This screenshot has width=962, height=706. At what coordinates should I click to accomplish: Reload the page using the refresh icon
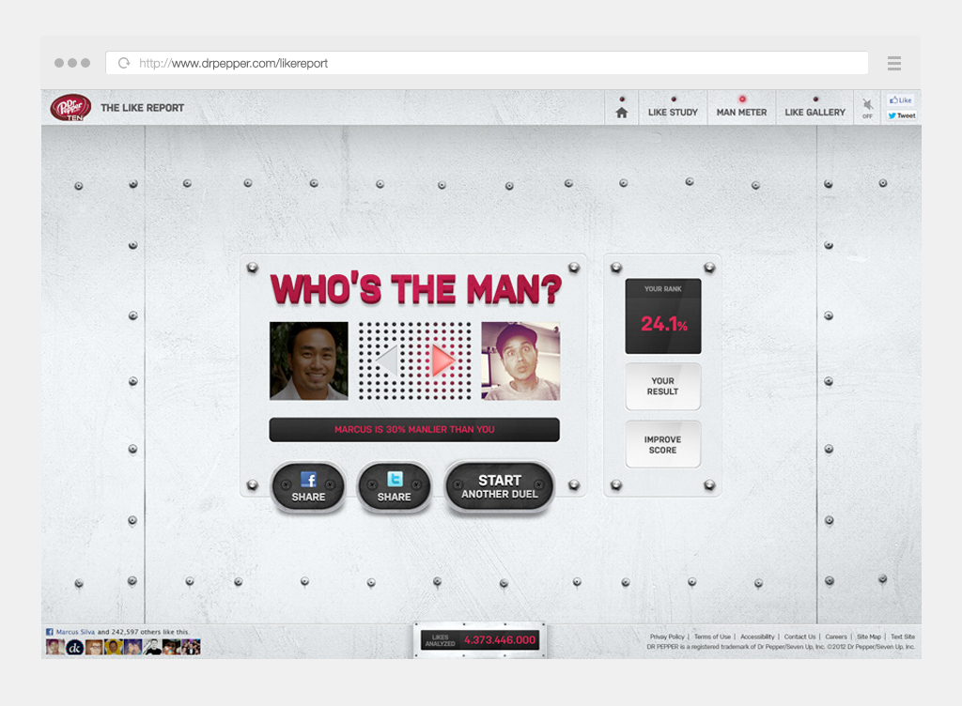click(x=123, y=64)
